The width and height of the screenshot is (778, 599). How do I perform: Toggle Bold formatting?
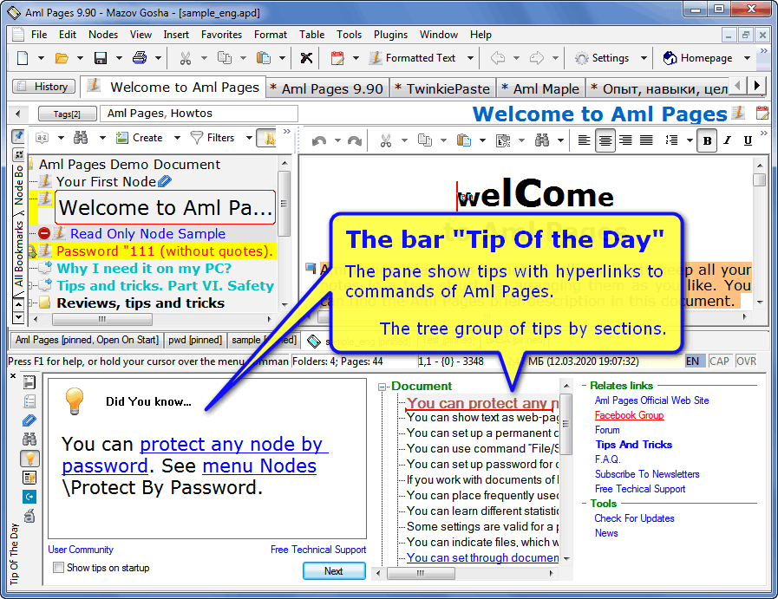pos(707,140)
